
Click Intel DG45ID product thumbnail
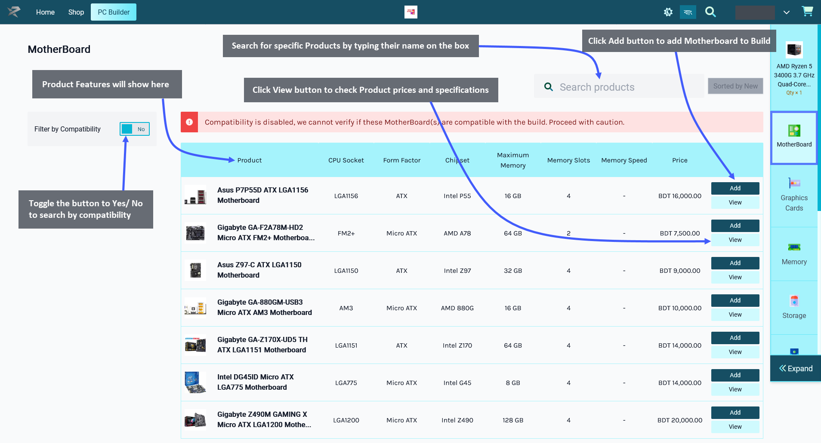pyautogui.click(x=195, y=382)
